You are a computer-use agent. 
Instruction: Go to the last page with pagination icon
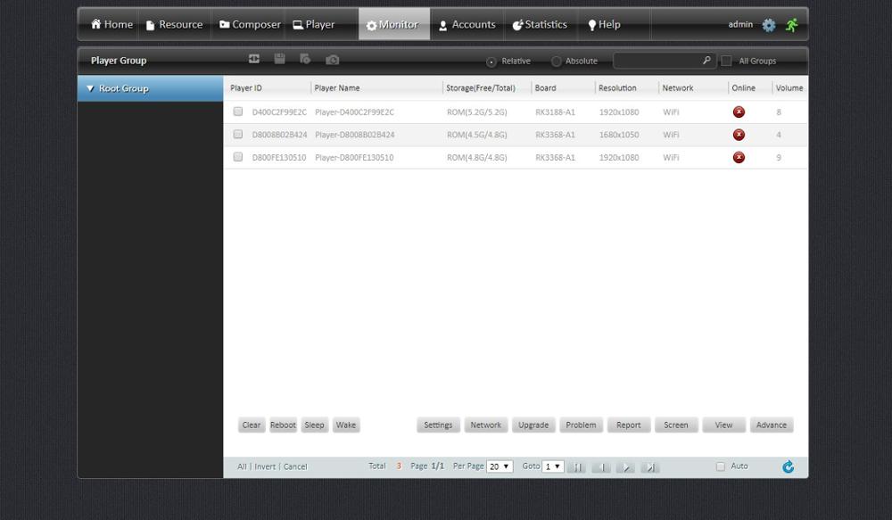coord(649,467)
